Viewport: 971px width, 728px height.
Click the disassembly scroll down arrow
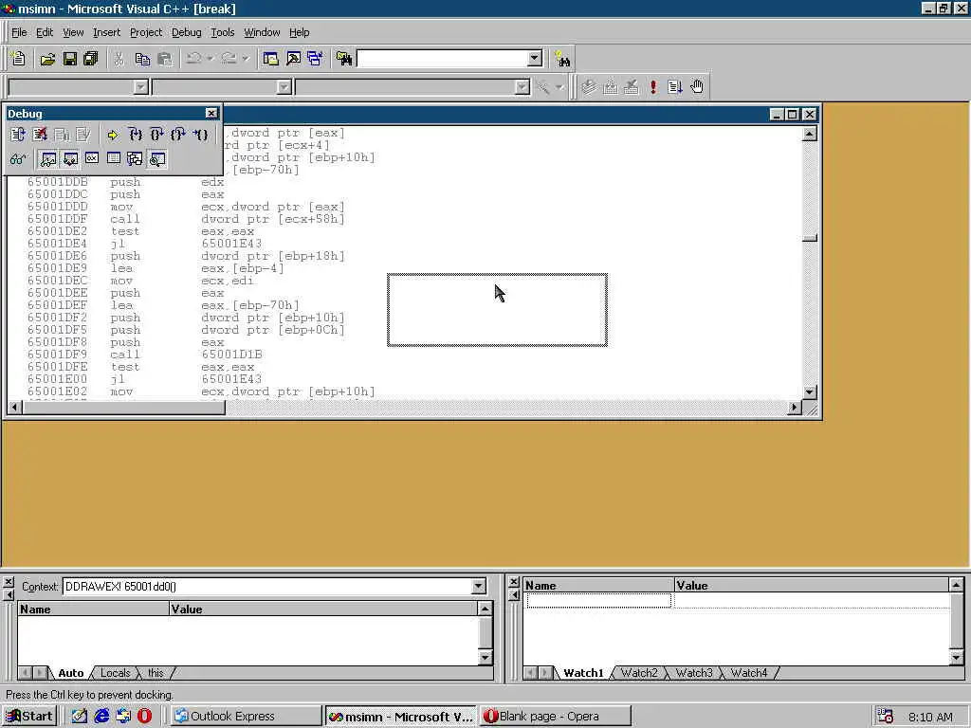[x=810, y=392]
